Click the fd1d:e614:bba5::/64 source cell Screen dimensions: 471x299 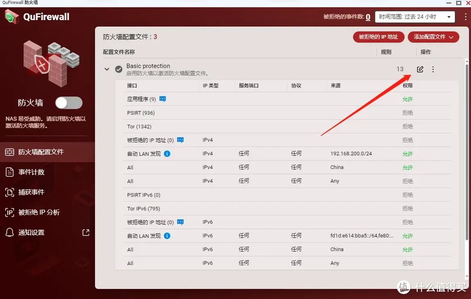(362, 236)
